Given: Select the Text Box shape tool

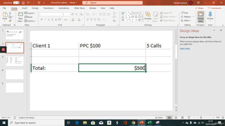Looking at the screenshot, I should (x=123, y=13).
